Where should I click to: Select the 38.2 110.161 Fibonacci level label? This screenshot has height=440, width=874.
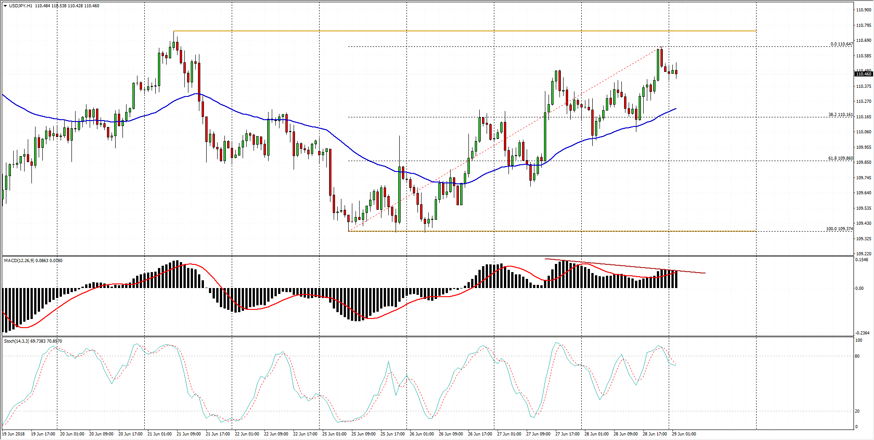tap(840, 115)
